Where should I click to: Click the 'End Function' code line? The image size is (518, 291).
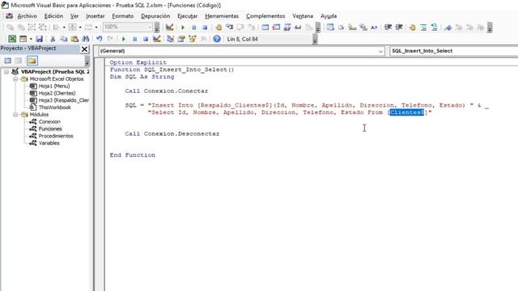pyautogui.click(x=133, y=155)
